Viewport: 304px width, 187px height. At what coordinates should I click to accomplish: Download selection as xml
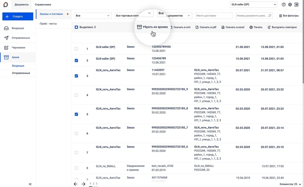[x=180, y=27]
